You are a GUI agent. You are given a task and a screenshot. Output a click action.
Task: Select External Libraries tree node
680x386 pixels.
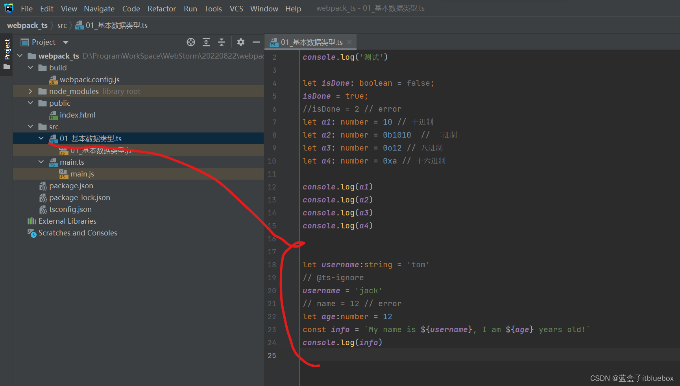click(x=67, y=221)
